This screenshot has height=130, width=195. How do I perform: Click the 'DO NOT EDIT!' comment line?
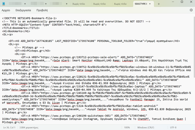pyautogui.click(x=76, y=22)
